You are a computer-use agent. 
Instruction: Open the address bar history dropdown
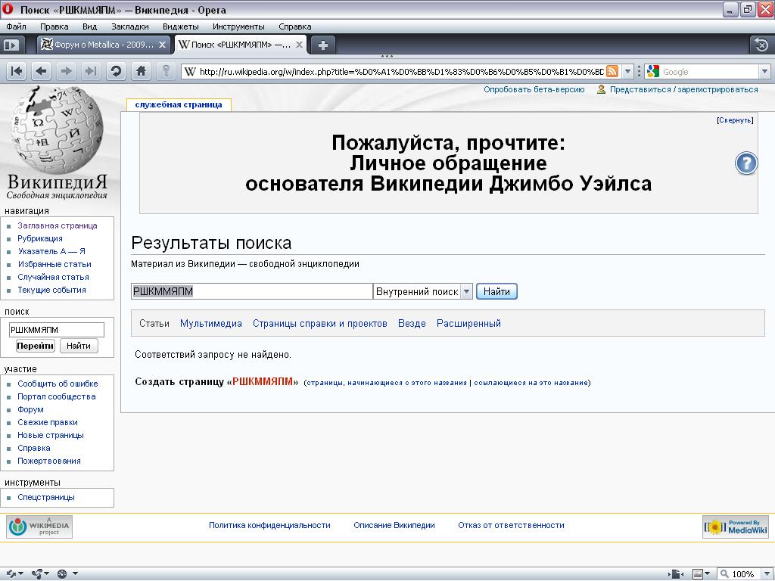(x=627, y=71)
